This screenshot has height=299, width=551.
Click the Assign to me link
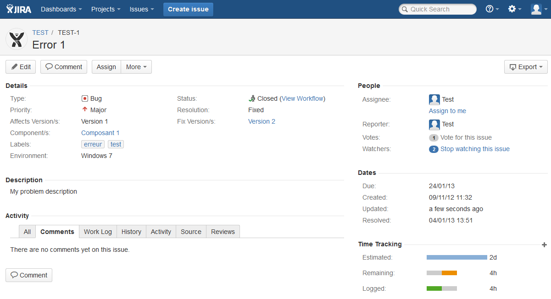click(x=447, y=111)
